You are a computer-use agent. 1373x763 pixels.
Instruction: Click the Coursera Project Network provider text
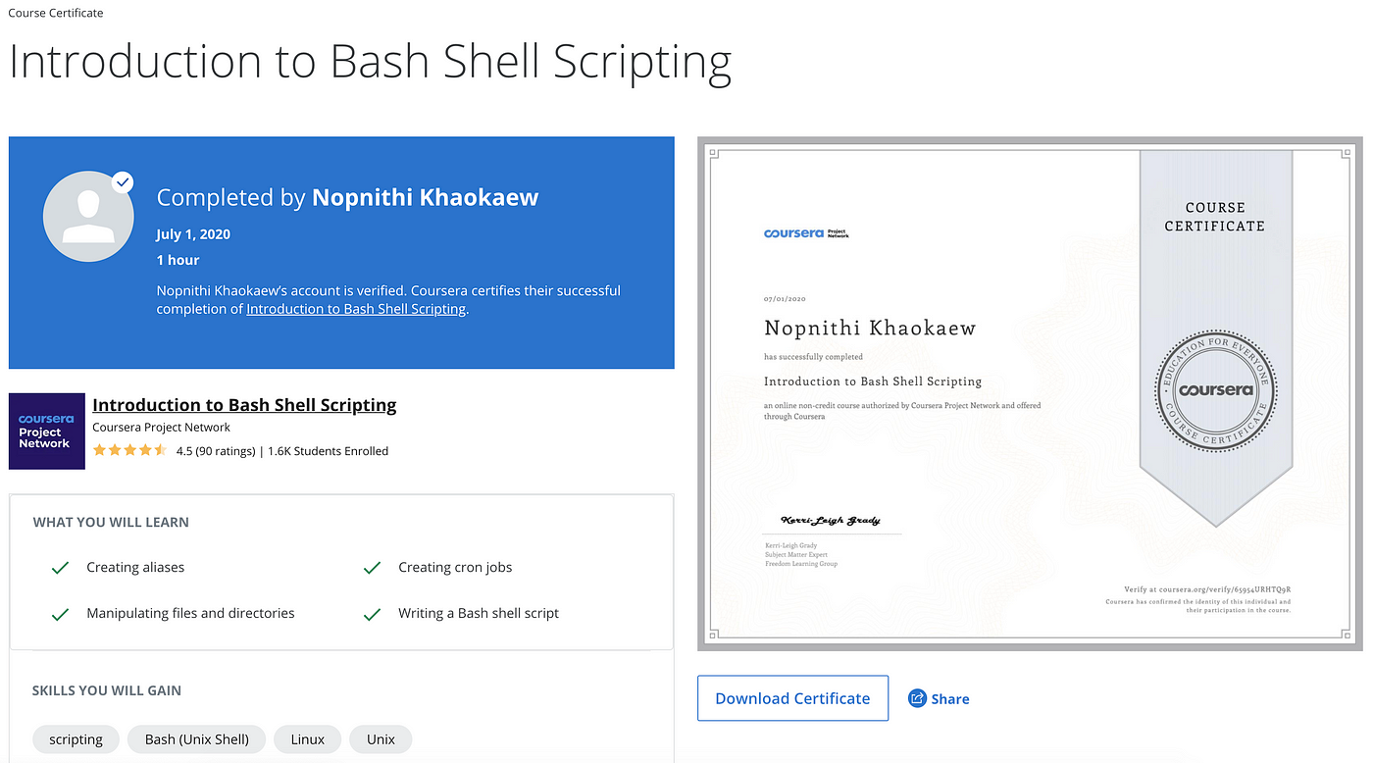click(161, 428)
